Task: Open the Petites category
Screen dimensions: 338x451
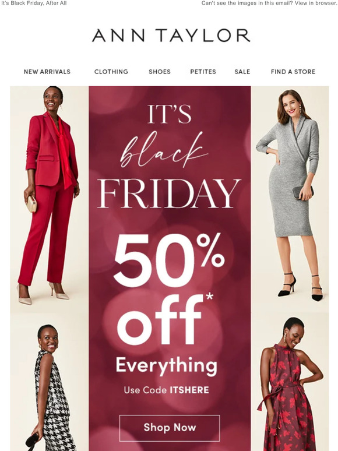Action: (x=203, y=72)
